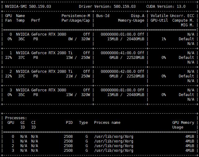Click GPU 0 temperature 36C

(x=22, y=39)
